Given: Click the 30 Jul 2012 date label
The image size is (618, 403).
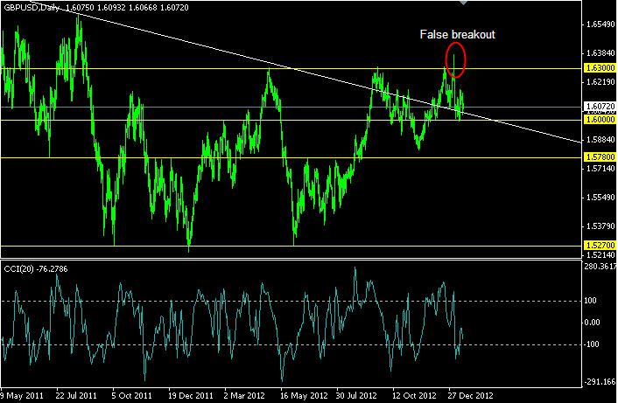Looking at the screenshot, I should pos(356,395).
